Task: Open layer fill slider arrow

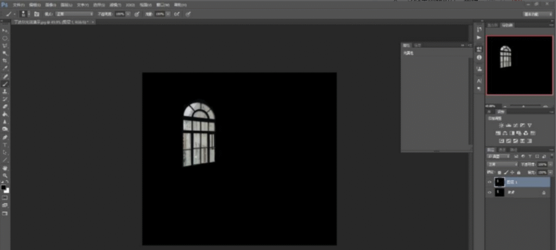Action: (x=550, y=172)
